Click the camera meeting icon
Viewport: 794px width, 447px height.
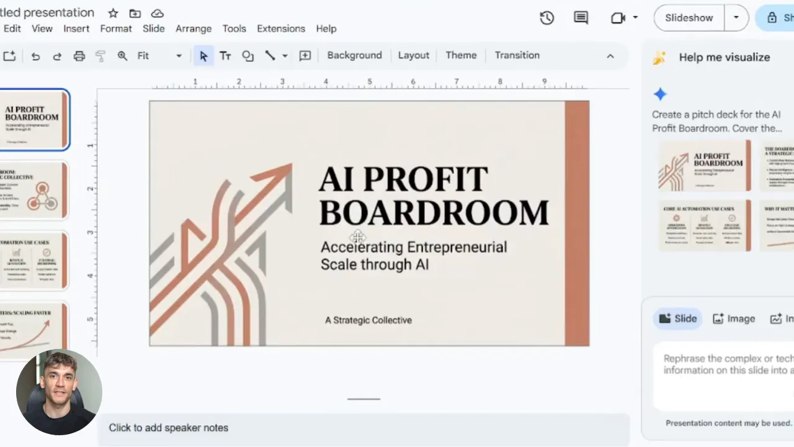pyautogui.click(x=618, y=18)
